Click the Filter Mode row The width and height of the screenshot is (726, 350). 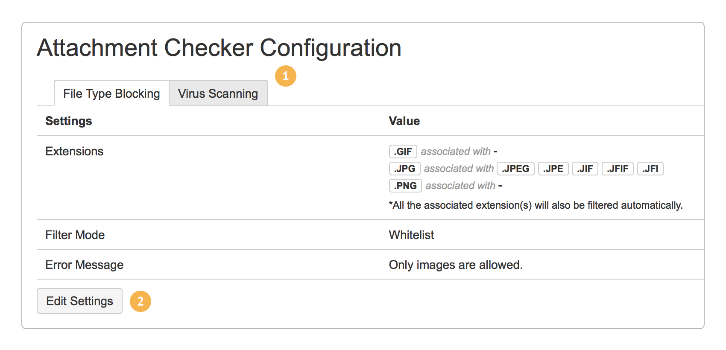click(75, 235)
